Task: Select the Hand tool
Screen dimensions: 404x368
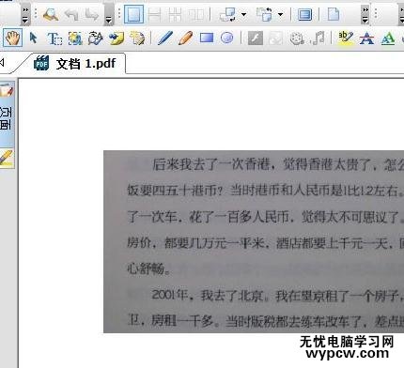Action: [x=13, y=38]
